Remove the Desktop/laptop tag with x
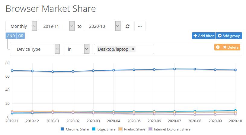Viewport: 246px width, 135px height. tap(133, 49)
